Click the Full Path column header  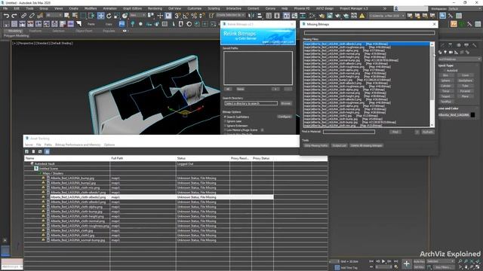click(x=143, y=158)
